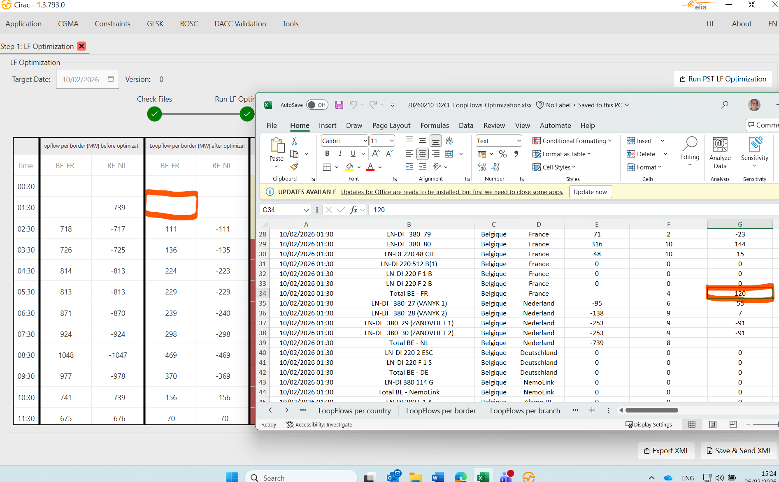Open Excel from the Windows taskbar
Viewport: 779px width, 482px height.
point(483,477)
